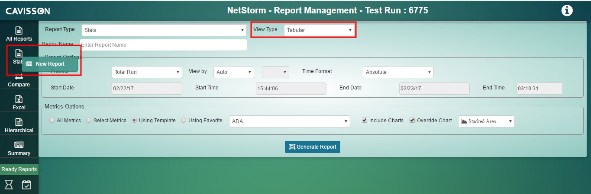
Task: Open the ADA template dropdown
Action: pos(290,121)
